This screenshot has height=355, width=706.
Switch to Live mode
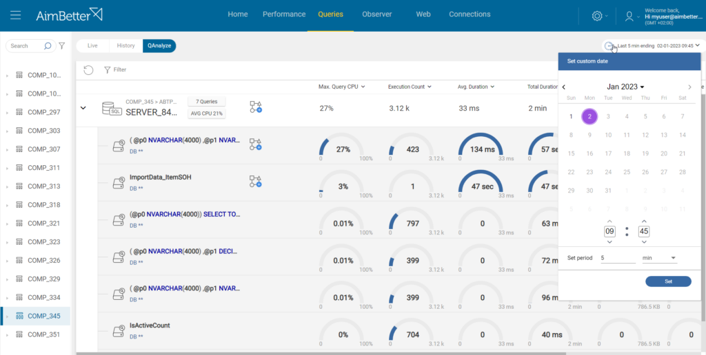tap(92, 46)
